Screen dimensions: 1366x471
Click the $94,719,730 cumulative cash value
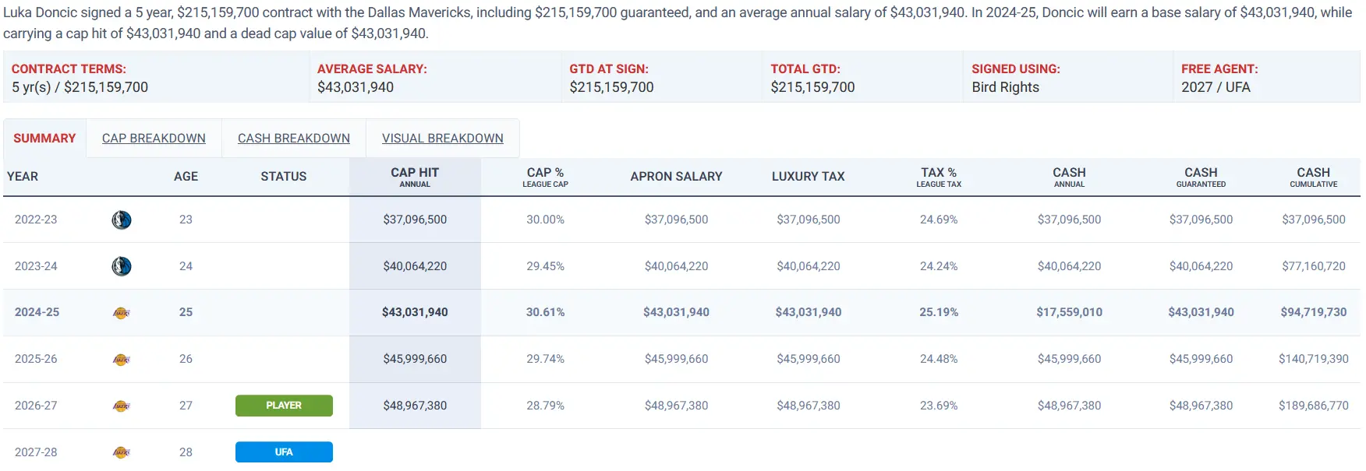point(1314,312)
